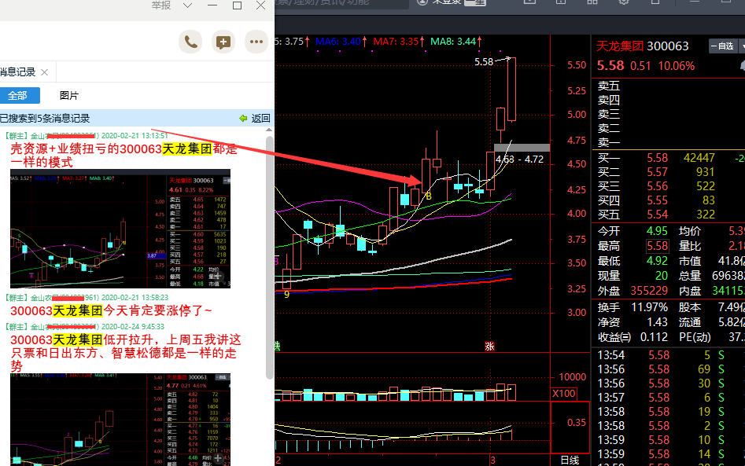Click the MA6: 3.40 indicator label
The height and width of the screenshot is (466, 745).
tap(338, 42)
